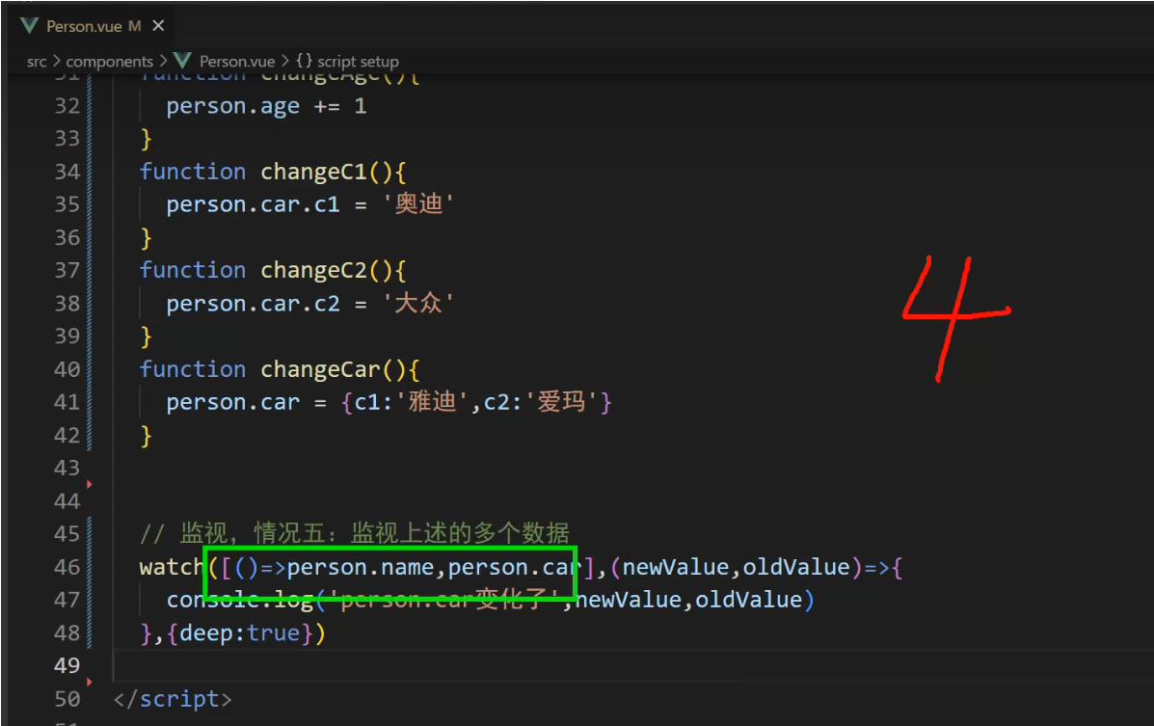Click the '爱玛' string on line 41
The width and height of the screenshot is (1154, 726).
tap(561, 402)
